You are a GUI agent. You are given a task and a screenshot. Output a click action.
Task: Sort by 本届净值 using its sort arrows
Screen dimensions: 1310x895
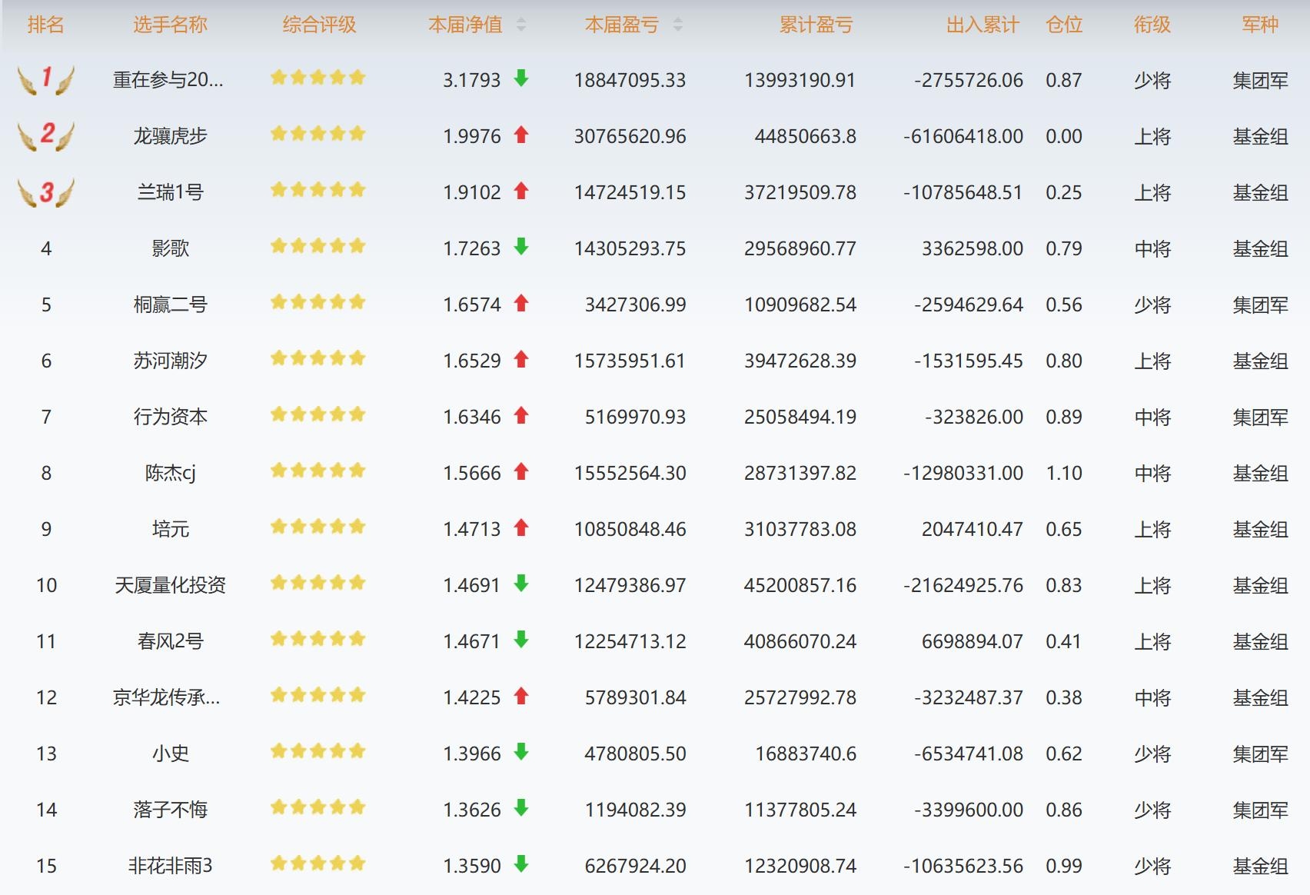(x=521, y=25)
